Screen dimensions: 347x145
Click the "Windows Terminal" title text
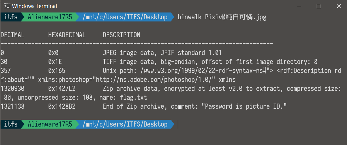coord(34,6)
